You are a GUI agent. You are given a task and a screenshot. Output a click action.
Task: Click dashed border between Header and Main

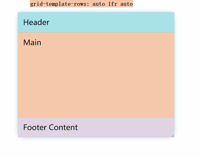pyautogui.click(x=96, y=32)
